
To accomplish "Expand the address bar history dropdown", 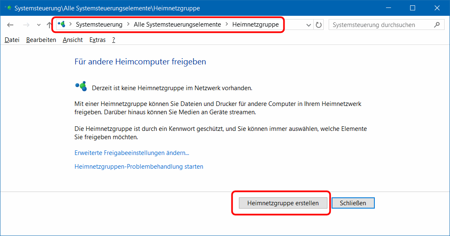I will click(x=309, y=25).
